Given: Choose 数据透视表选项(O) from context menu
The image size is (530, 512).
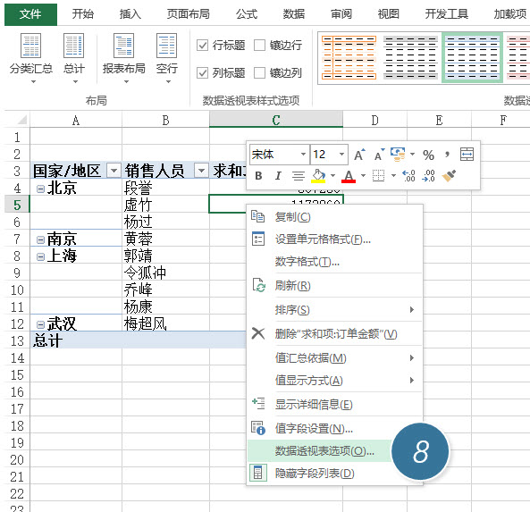Looking at the screenshot, I should 334,451.
